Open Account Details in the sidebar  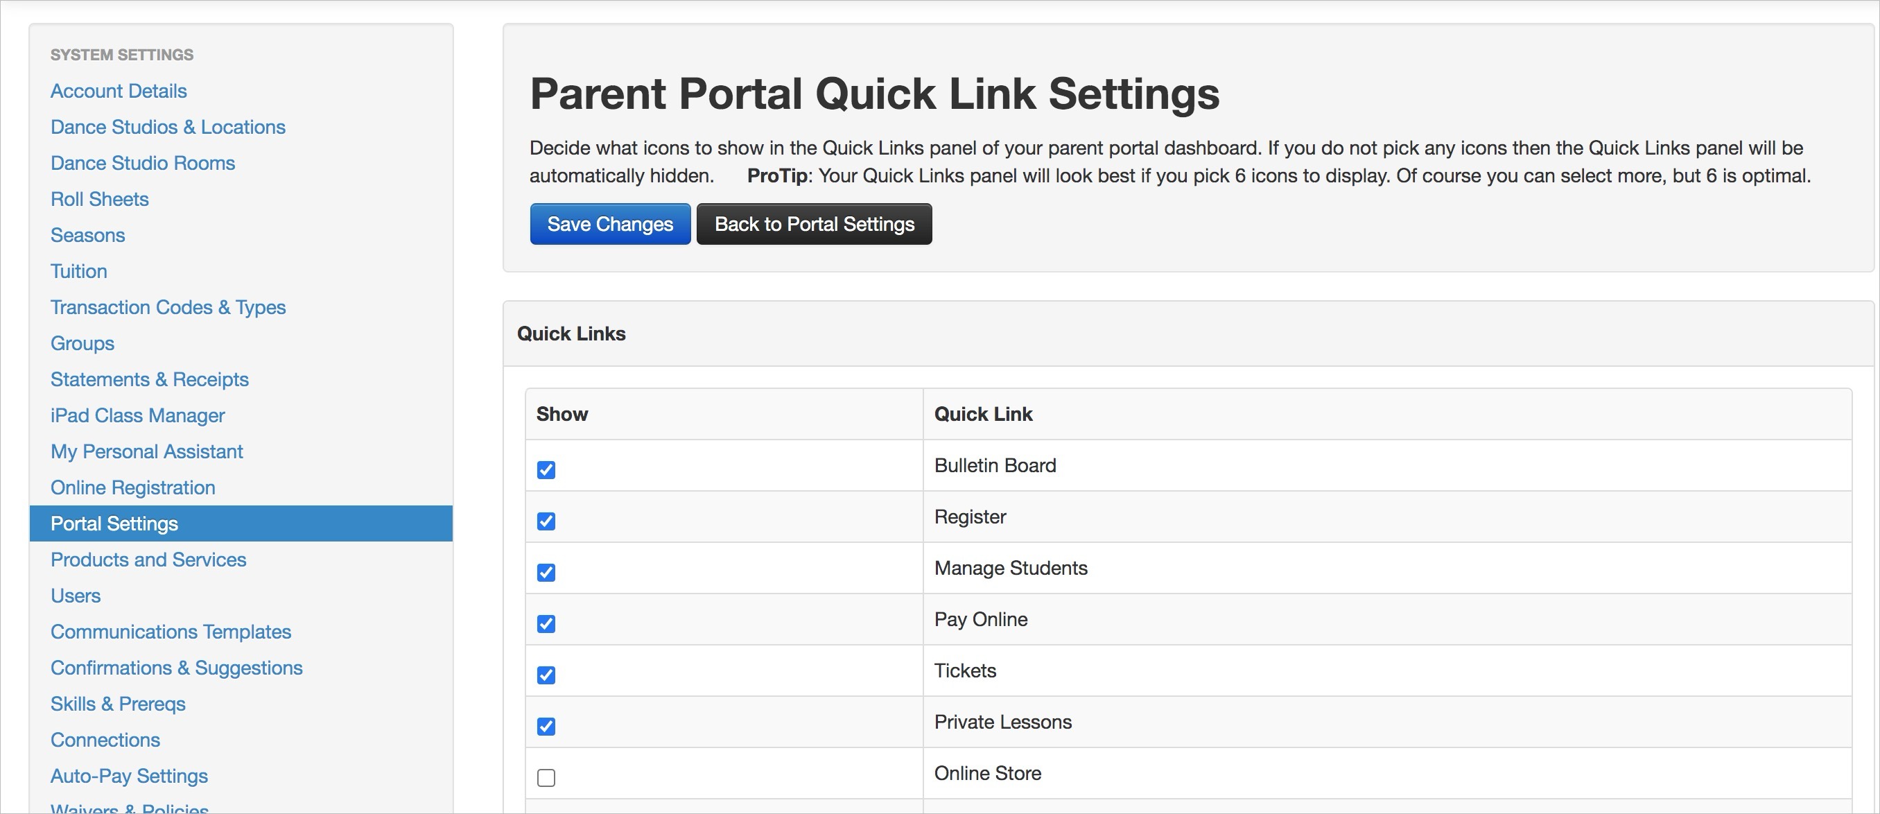[119, 92]
